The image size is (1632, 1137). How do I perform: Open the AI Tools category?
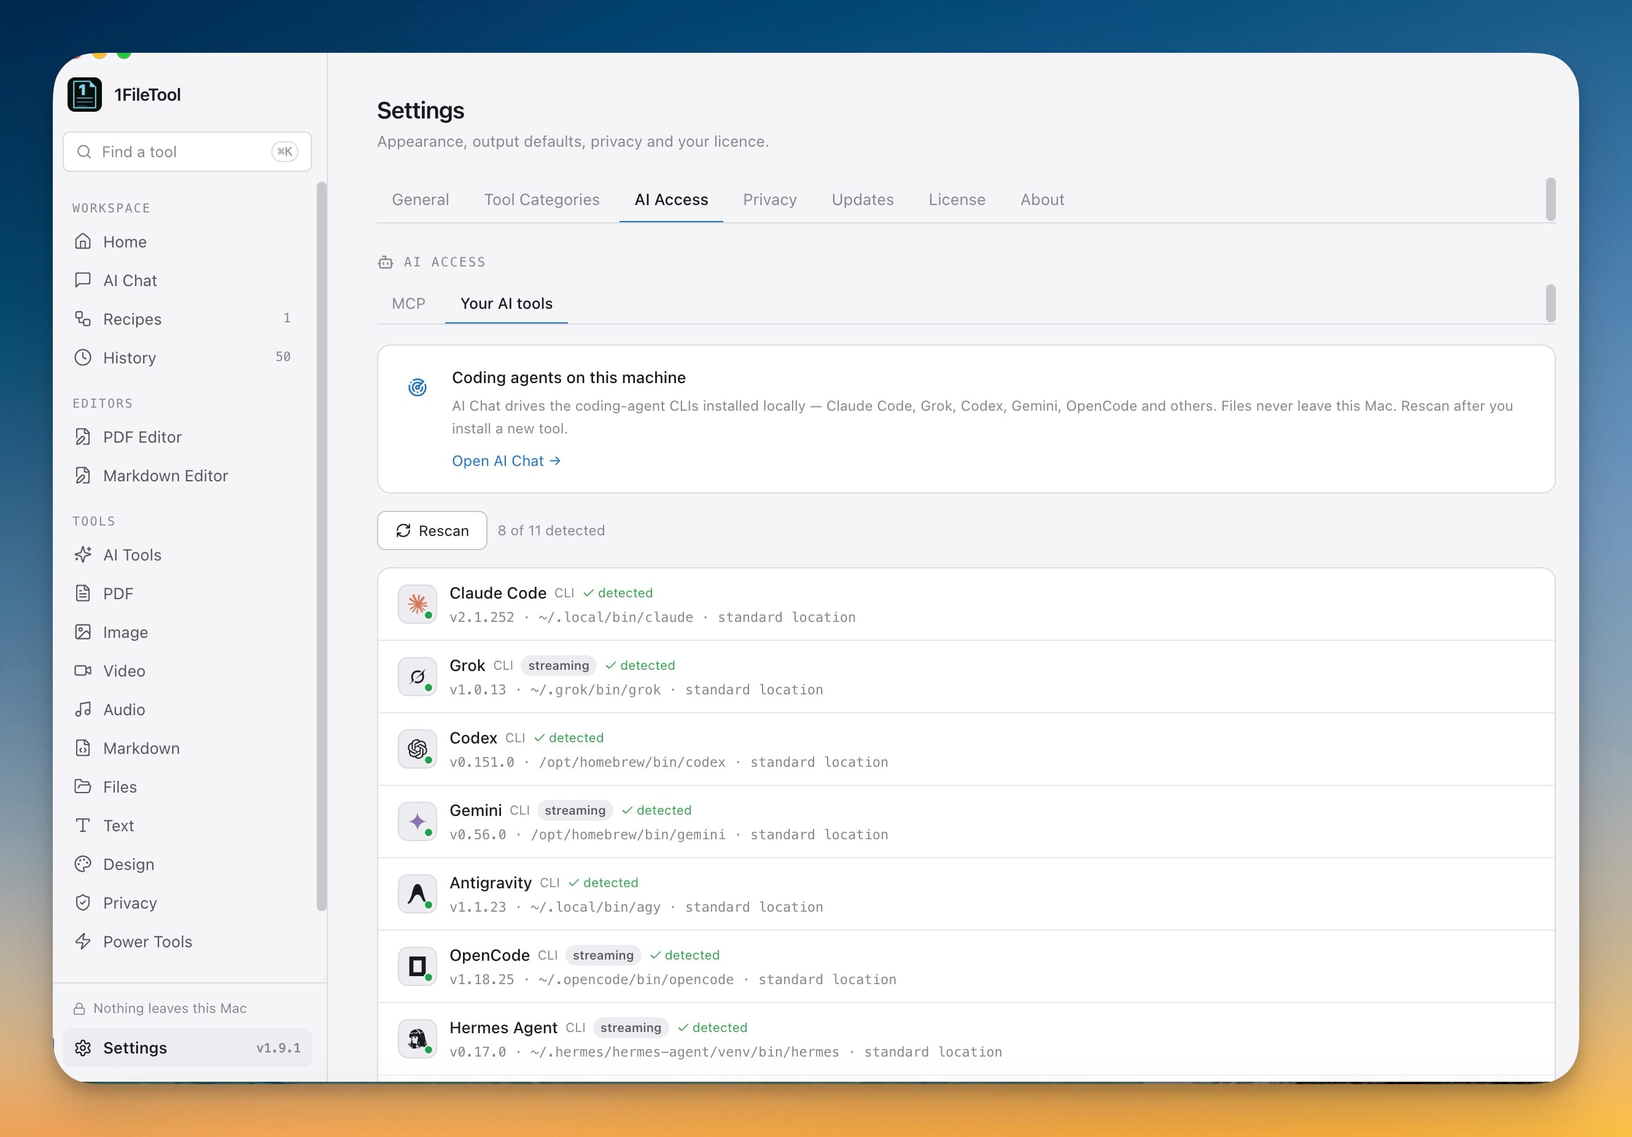click(x=186, y=555)
